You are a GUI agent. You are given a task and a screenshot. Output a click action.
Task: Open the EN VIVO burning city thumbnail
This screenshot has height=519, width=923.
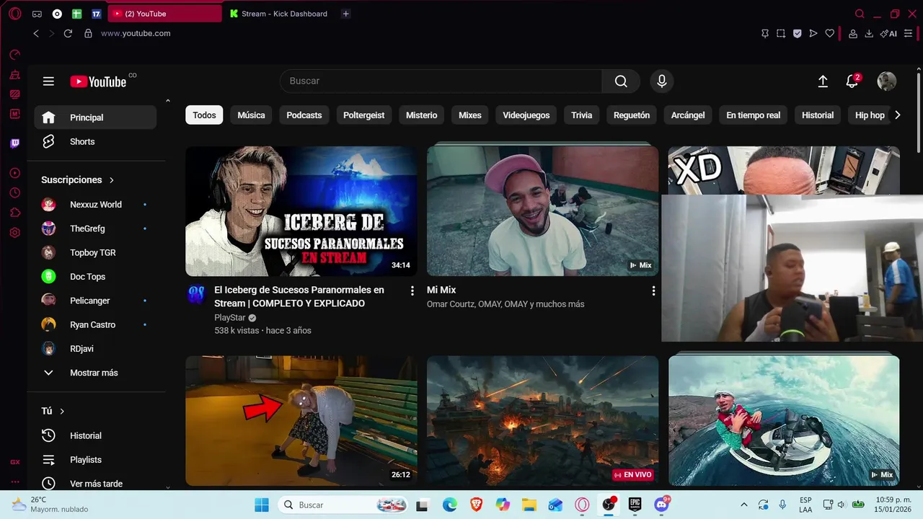pyautogui.click(x=542, y=421)
